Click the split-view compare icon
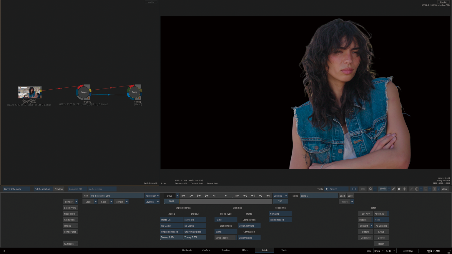 pyautogui.click(x=354, y=189)
